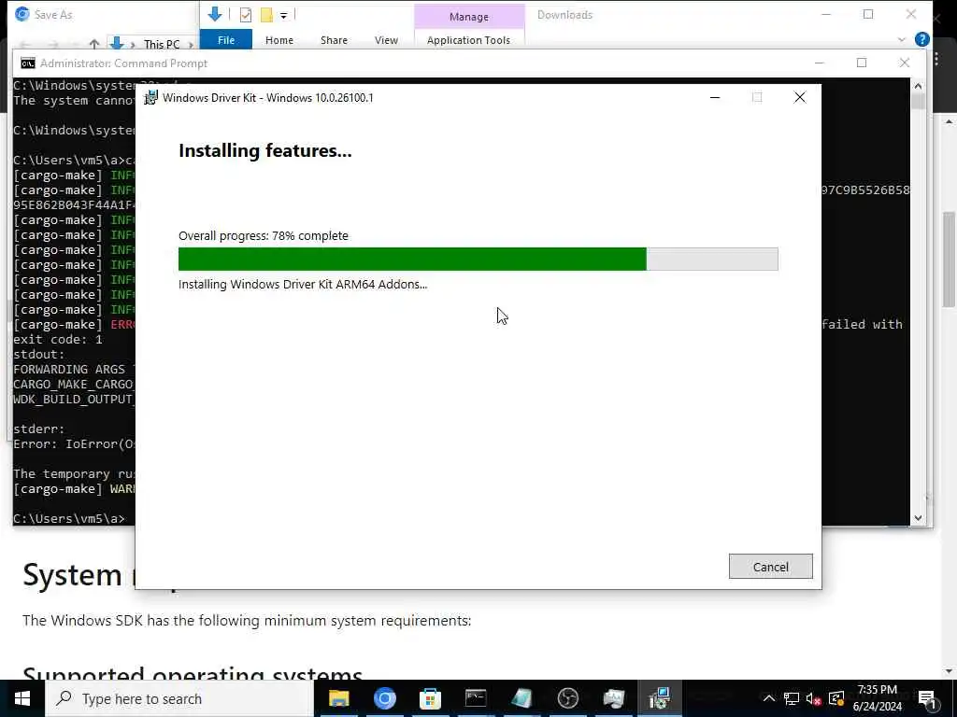Select the Manage contextual tab in Explorer
This screenshot has height=717, width=957.
[x=469, y=17]
